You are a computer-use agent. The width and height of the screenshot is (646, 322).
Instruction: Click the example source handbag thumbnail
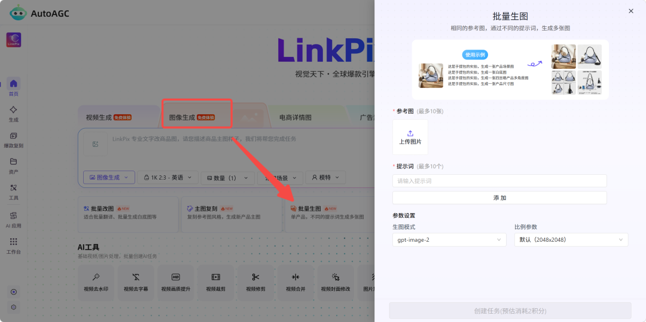point(431,75)
